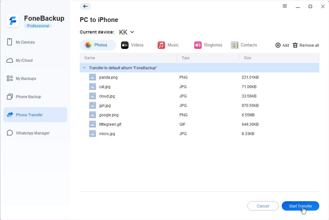Screen dimensions: 329x220
Task: Click the Ringtones speaker icon
Action: (198, 45)
